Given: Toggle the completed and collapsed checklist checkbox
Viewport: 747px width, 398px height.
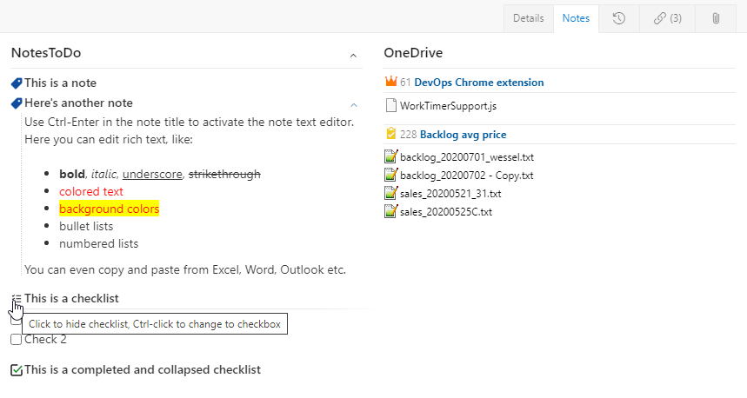Looking at the screenshot, I should pos(17,370).
